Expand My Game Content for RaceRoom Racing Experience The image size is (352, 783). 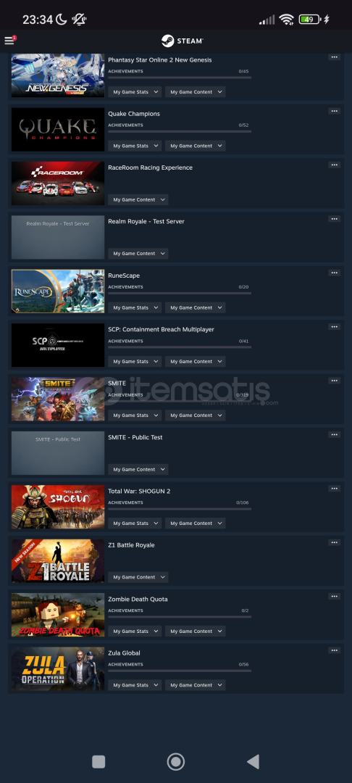(138, 200)
